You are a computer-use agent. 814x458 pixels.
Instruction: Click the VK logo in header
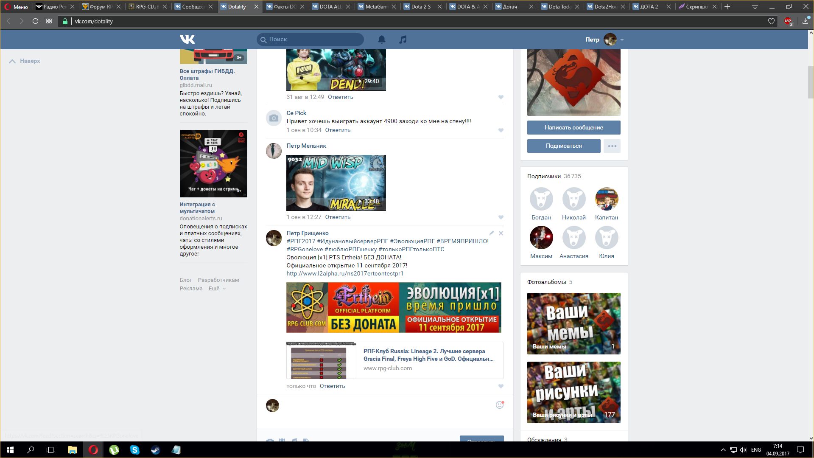[187, 39]
